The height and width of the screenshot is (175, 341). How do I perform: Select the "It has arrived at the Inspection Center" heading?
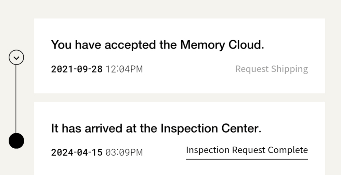156,128
